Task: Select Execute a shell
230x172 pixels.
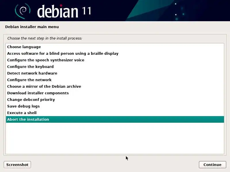Action: tap(115, 113)
